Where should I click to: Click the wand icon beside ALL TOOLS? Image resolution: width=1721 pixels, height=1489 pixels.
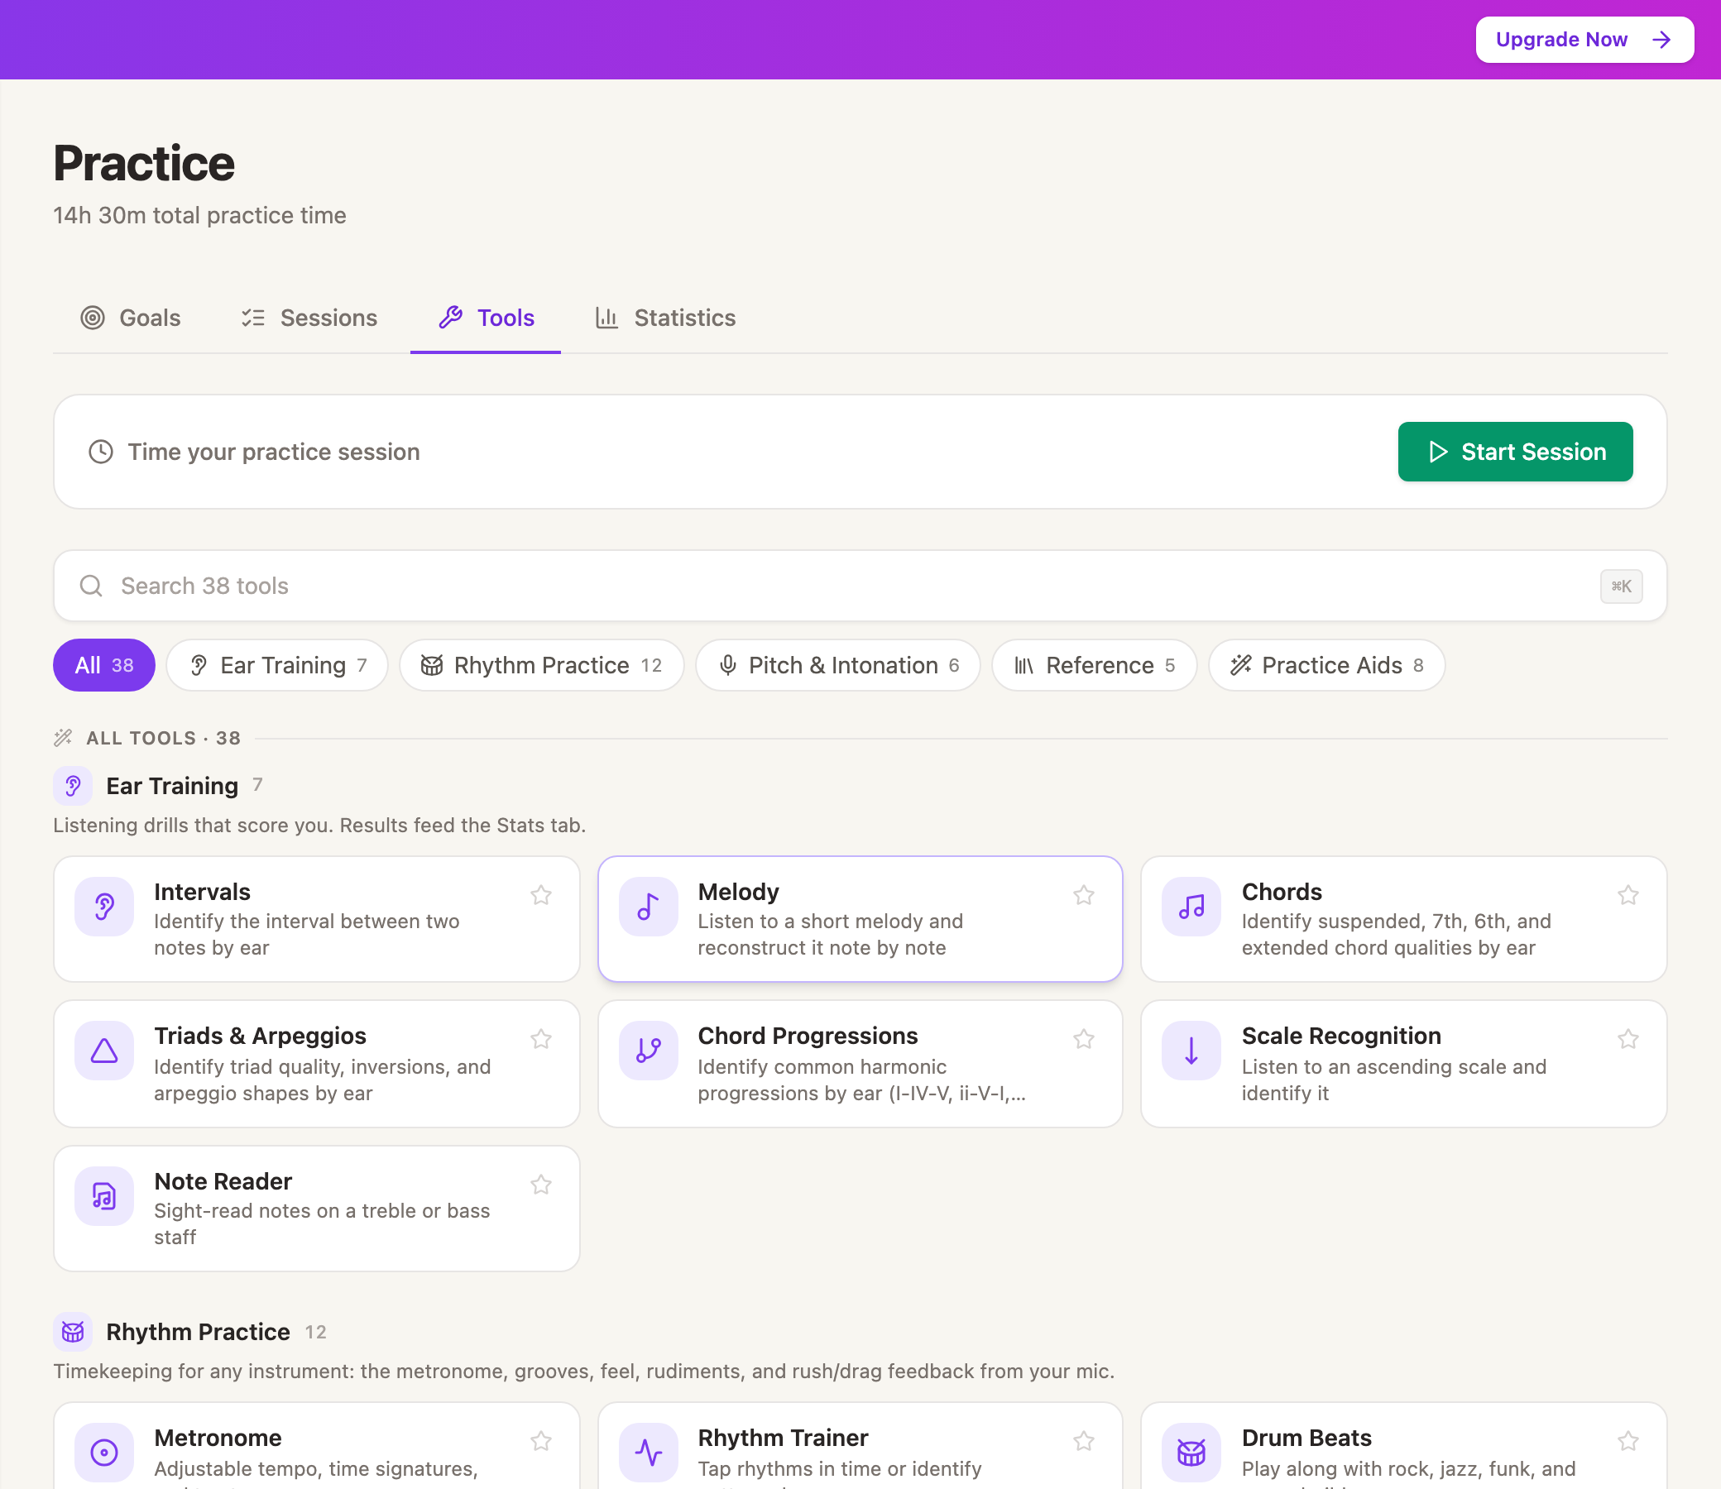(x=63, y=738)
